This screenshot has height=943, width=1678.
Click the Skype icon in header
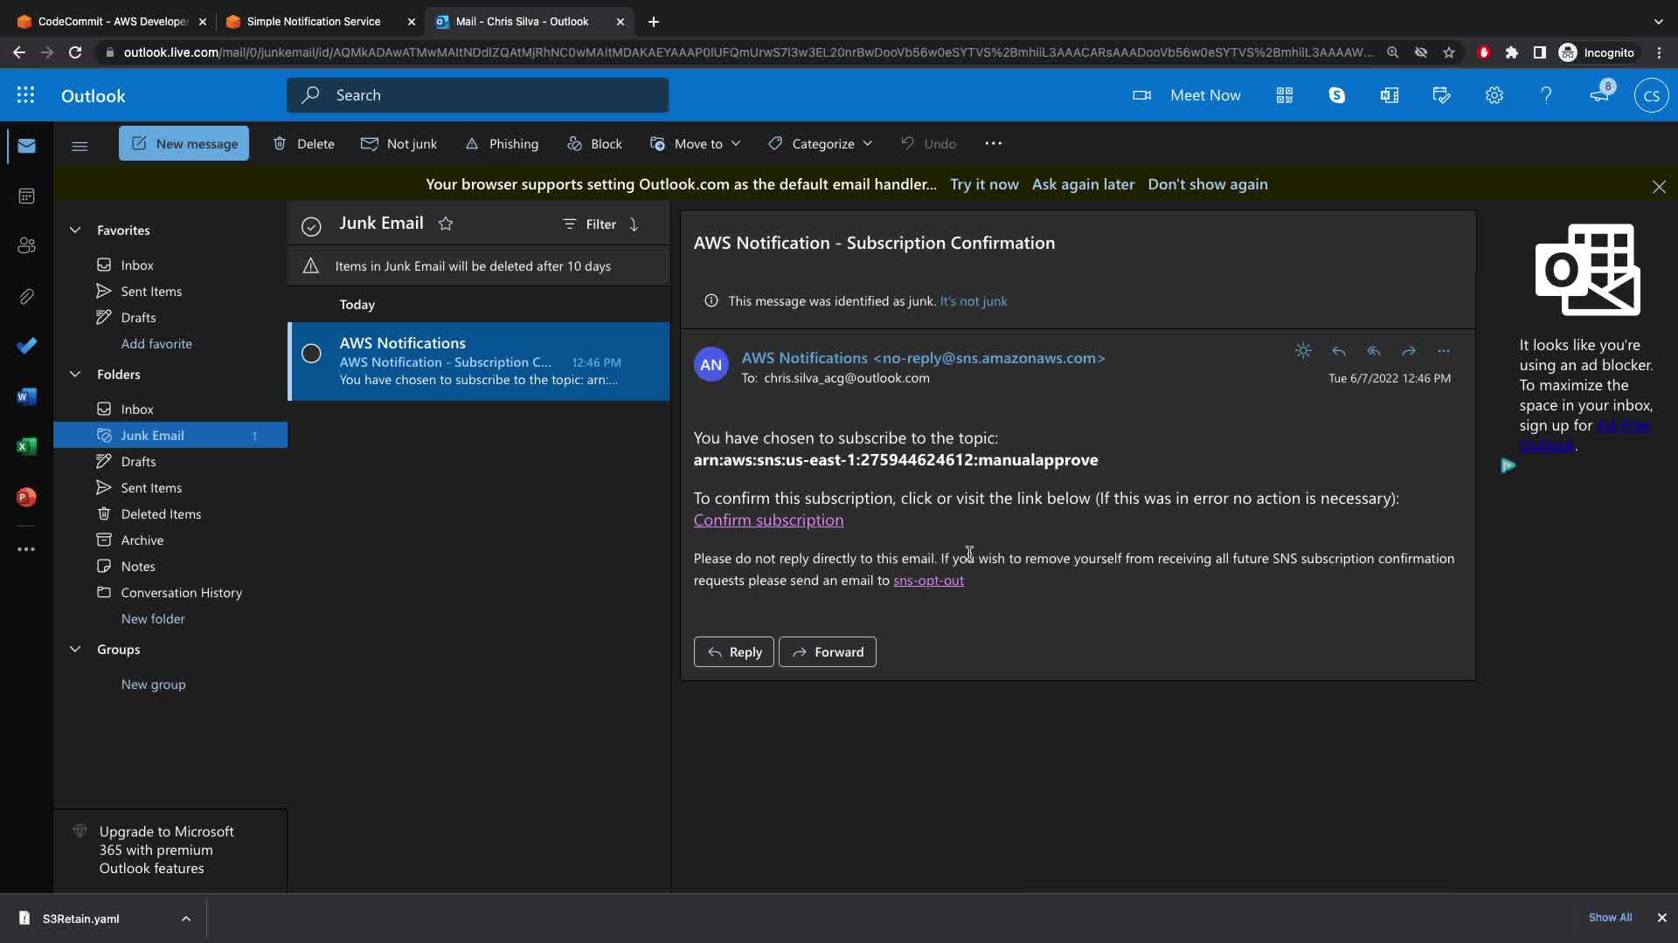point(1336,95)
